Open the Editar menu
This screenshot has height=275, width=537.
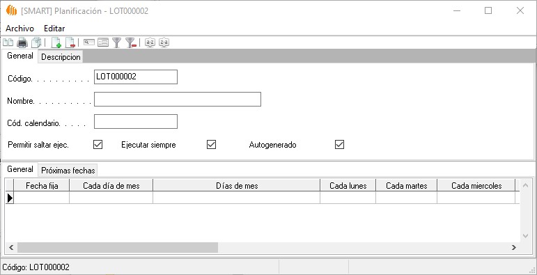(x=54, y=29)
